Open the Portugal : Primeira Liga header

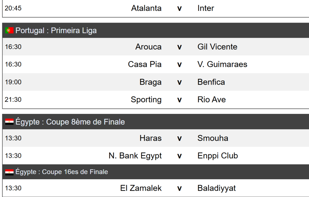coord(56,30)
